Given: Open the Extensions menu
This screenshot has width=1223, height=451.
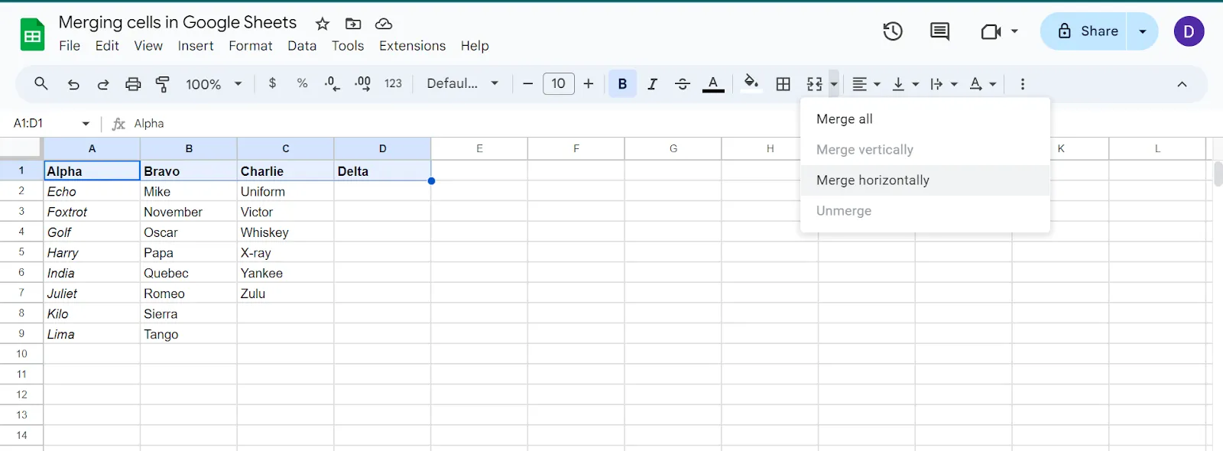Looking at the screenshot, I should click(412, 46).
